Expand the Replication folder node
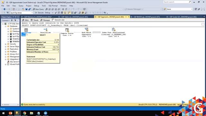206x116 pixels. coord(5,49)
